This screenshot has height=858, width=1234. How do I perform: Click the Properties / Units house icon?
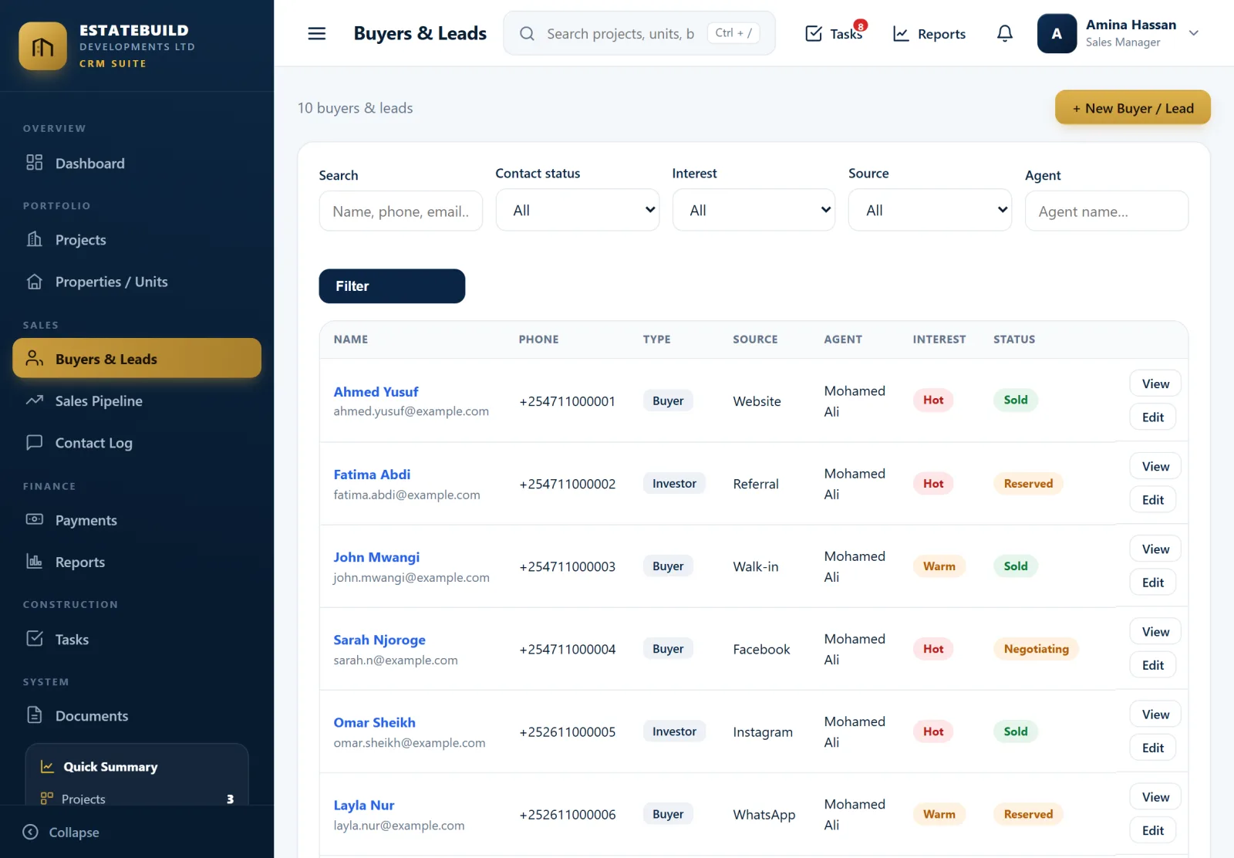coord(35,282)
